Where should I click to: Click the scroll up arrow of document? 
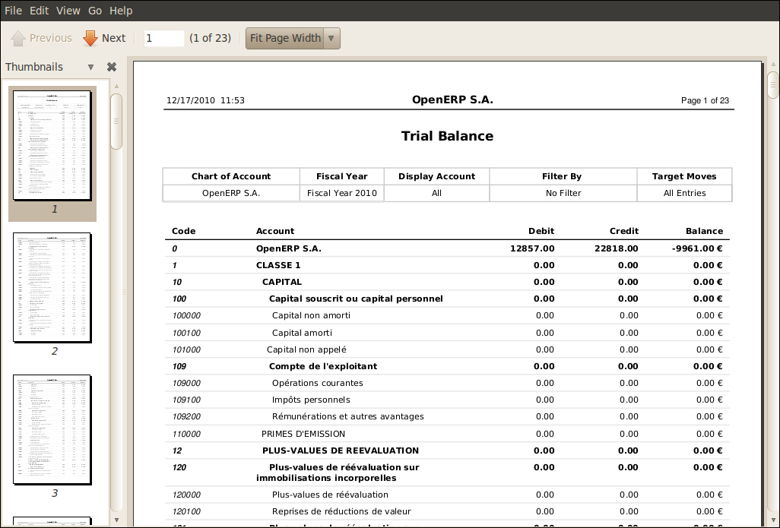click(x=772, y=63)
